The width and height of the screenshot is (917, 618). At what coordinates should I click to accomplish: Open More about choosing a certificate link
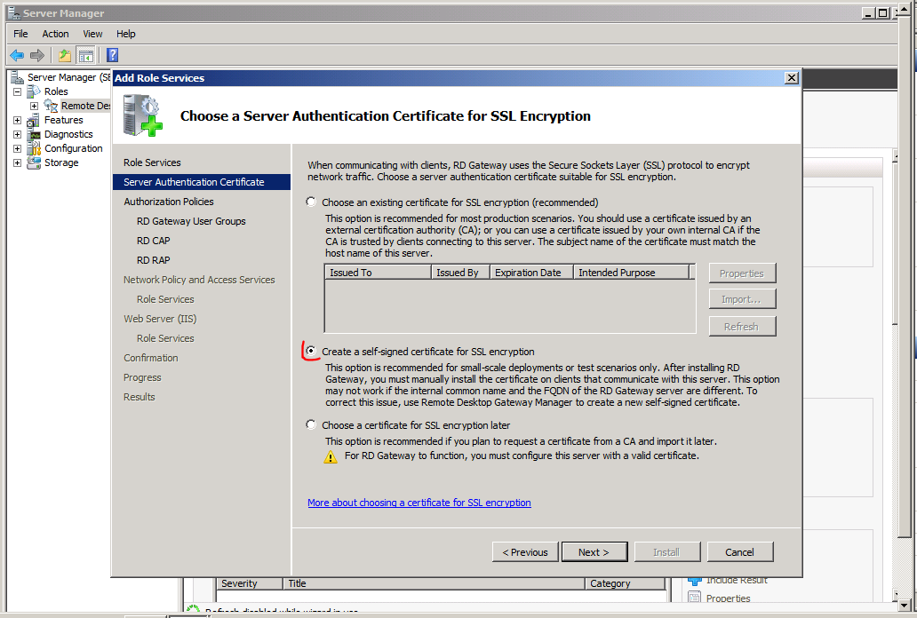[x=419, y=503]
